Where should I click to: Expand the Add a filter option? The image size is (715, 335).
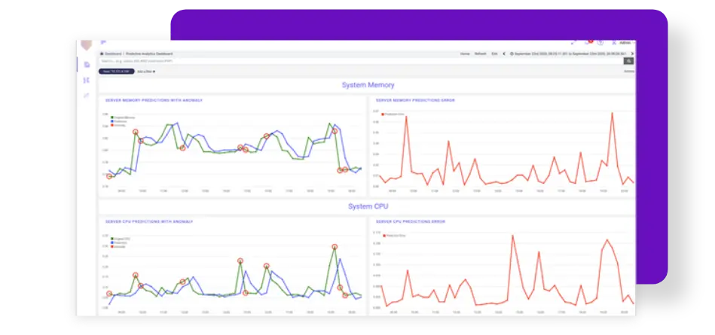[x=146, y=71]
